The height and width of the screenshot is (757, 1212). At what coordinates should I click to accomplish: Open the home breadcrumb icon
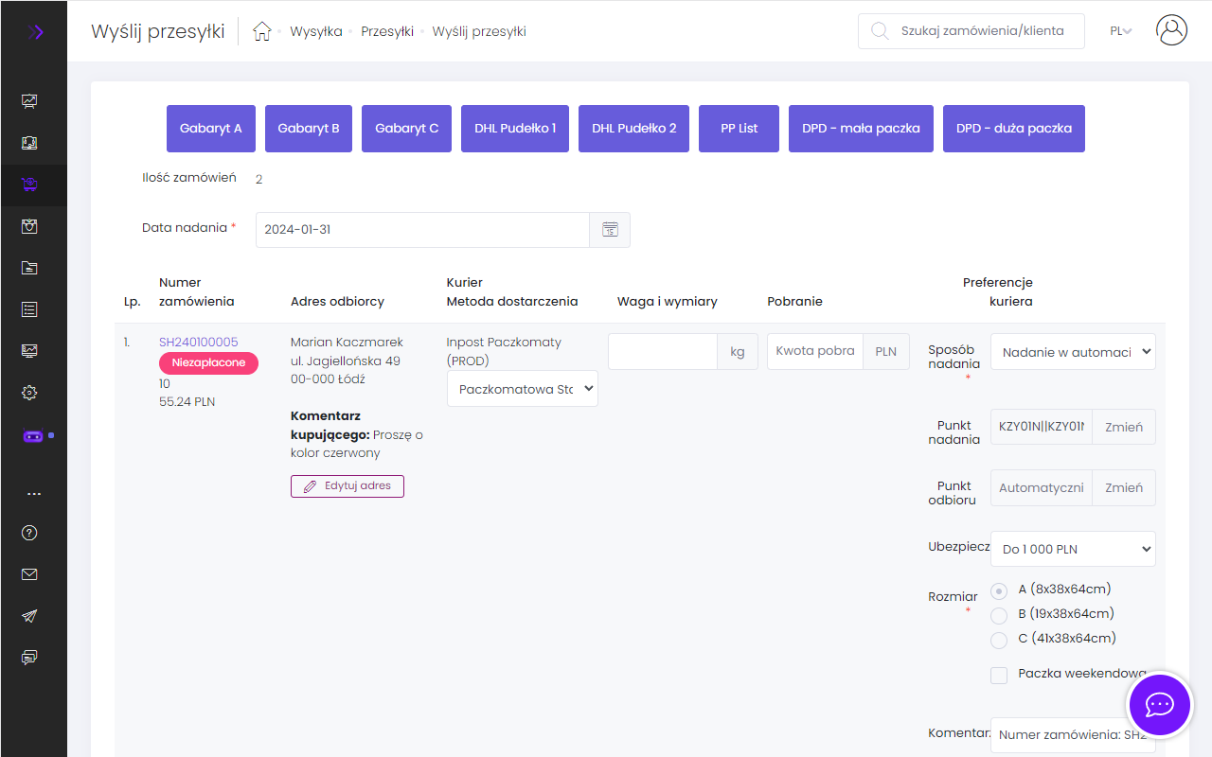[x=262, y=30]
